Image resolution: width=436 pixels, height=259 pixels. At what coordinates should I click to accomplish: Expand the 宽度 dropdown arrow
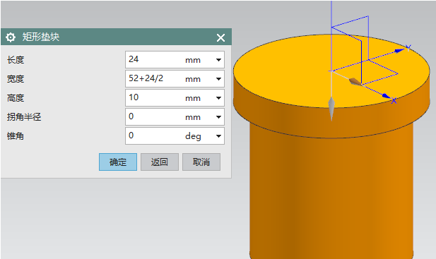pos(218,79)
